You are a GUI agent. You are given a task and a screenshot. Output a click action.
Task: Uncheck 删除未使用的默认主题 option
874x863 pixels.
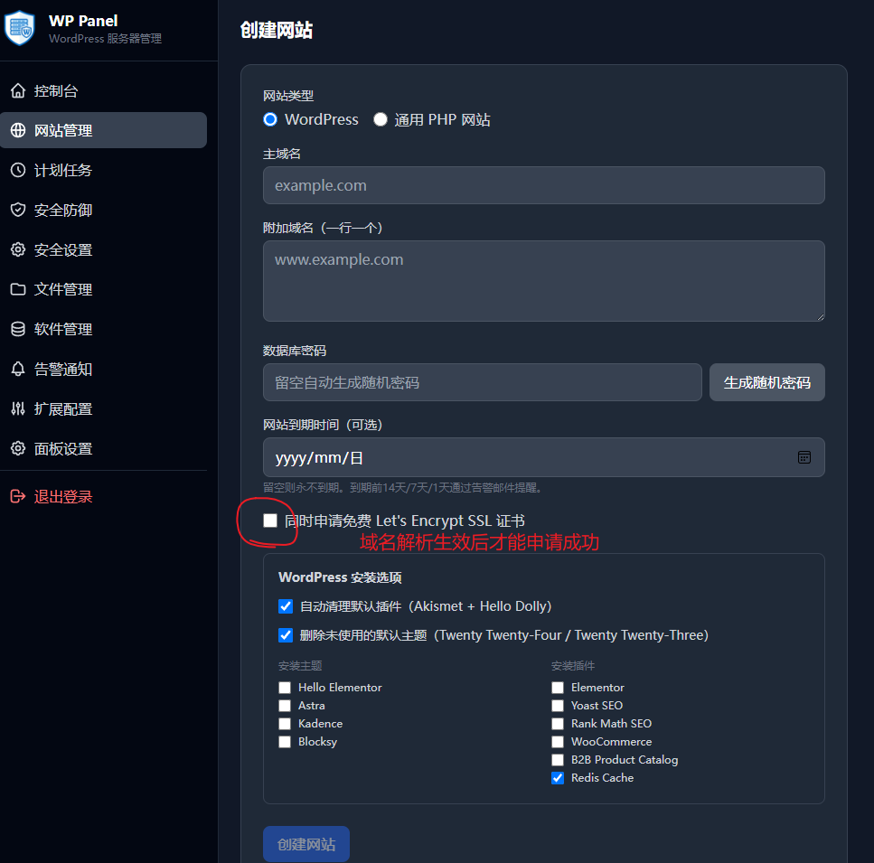click(286, 635)
